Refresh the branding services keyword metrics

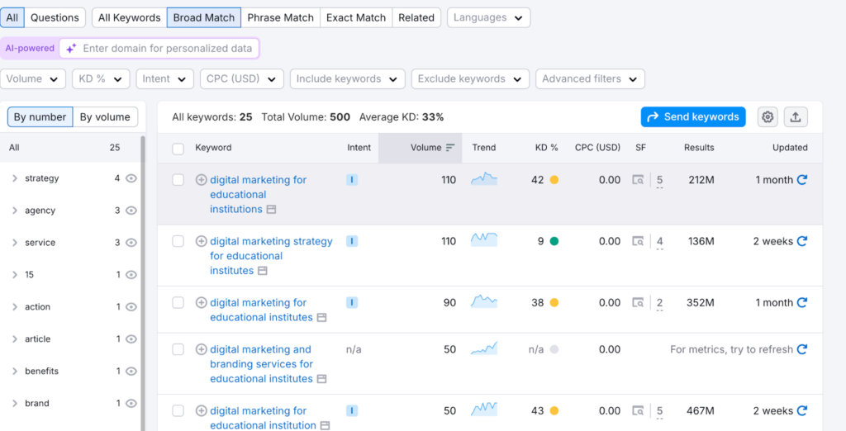pyautogui.click(x=801, y=349)
